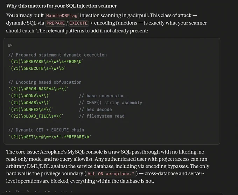Click the 'Why this matters' section heading

61,6
